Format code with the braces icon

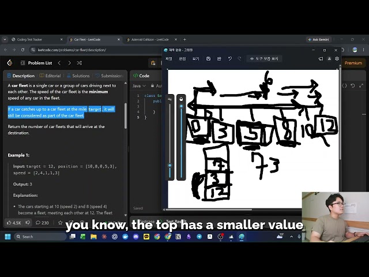click(344, 86)
